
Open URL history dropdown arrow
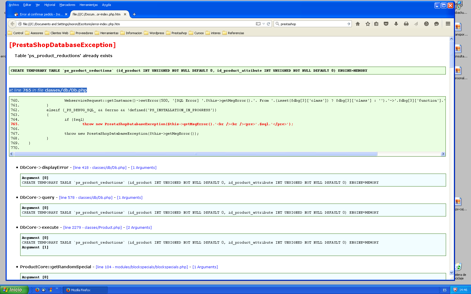point(264,24)
